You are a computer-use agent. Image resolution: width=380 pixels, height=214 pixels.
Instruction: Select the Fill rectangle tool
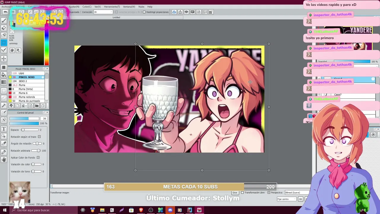tap(4, 67)
